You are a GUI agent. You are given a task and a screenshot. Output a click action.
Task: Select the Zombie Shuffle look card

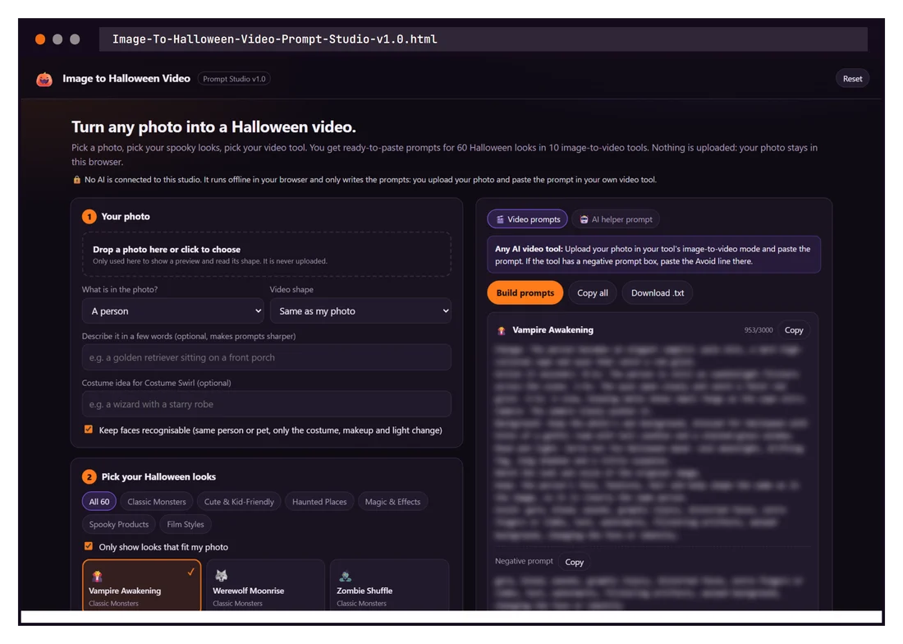point(389,585)
